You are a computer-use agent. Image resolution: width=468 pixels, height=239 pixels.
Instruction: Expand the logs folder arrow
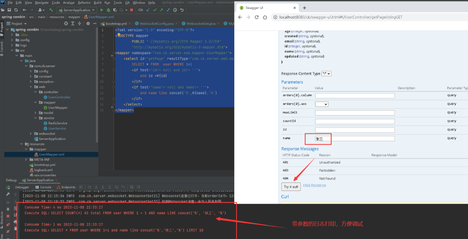(12, 45)
